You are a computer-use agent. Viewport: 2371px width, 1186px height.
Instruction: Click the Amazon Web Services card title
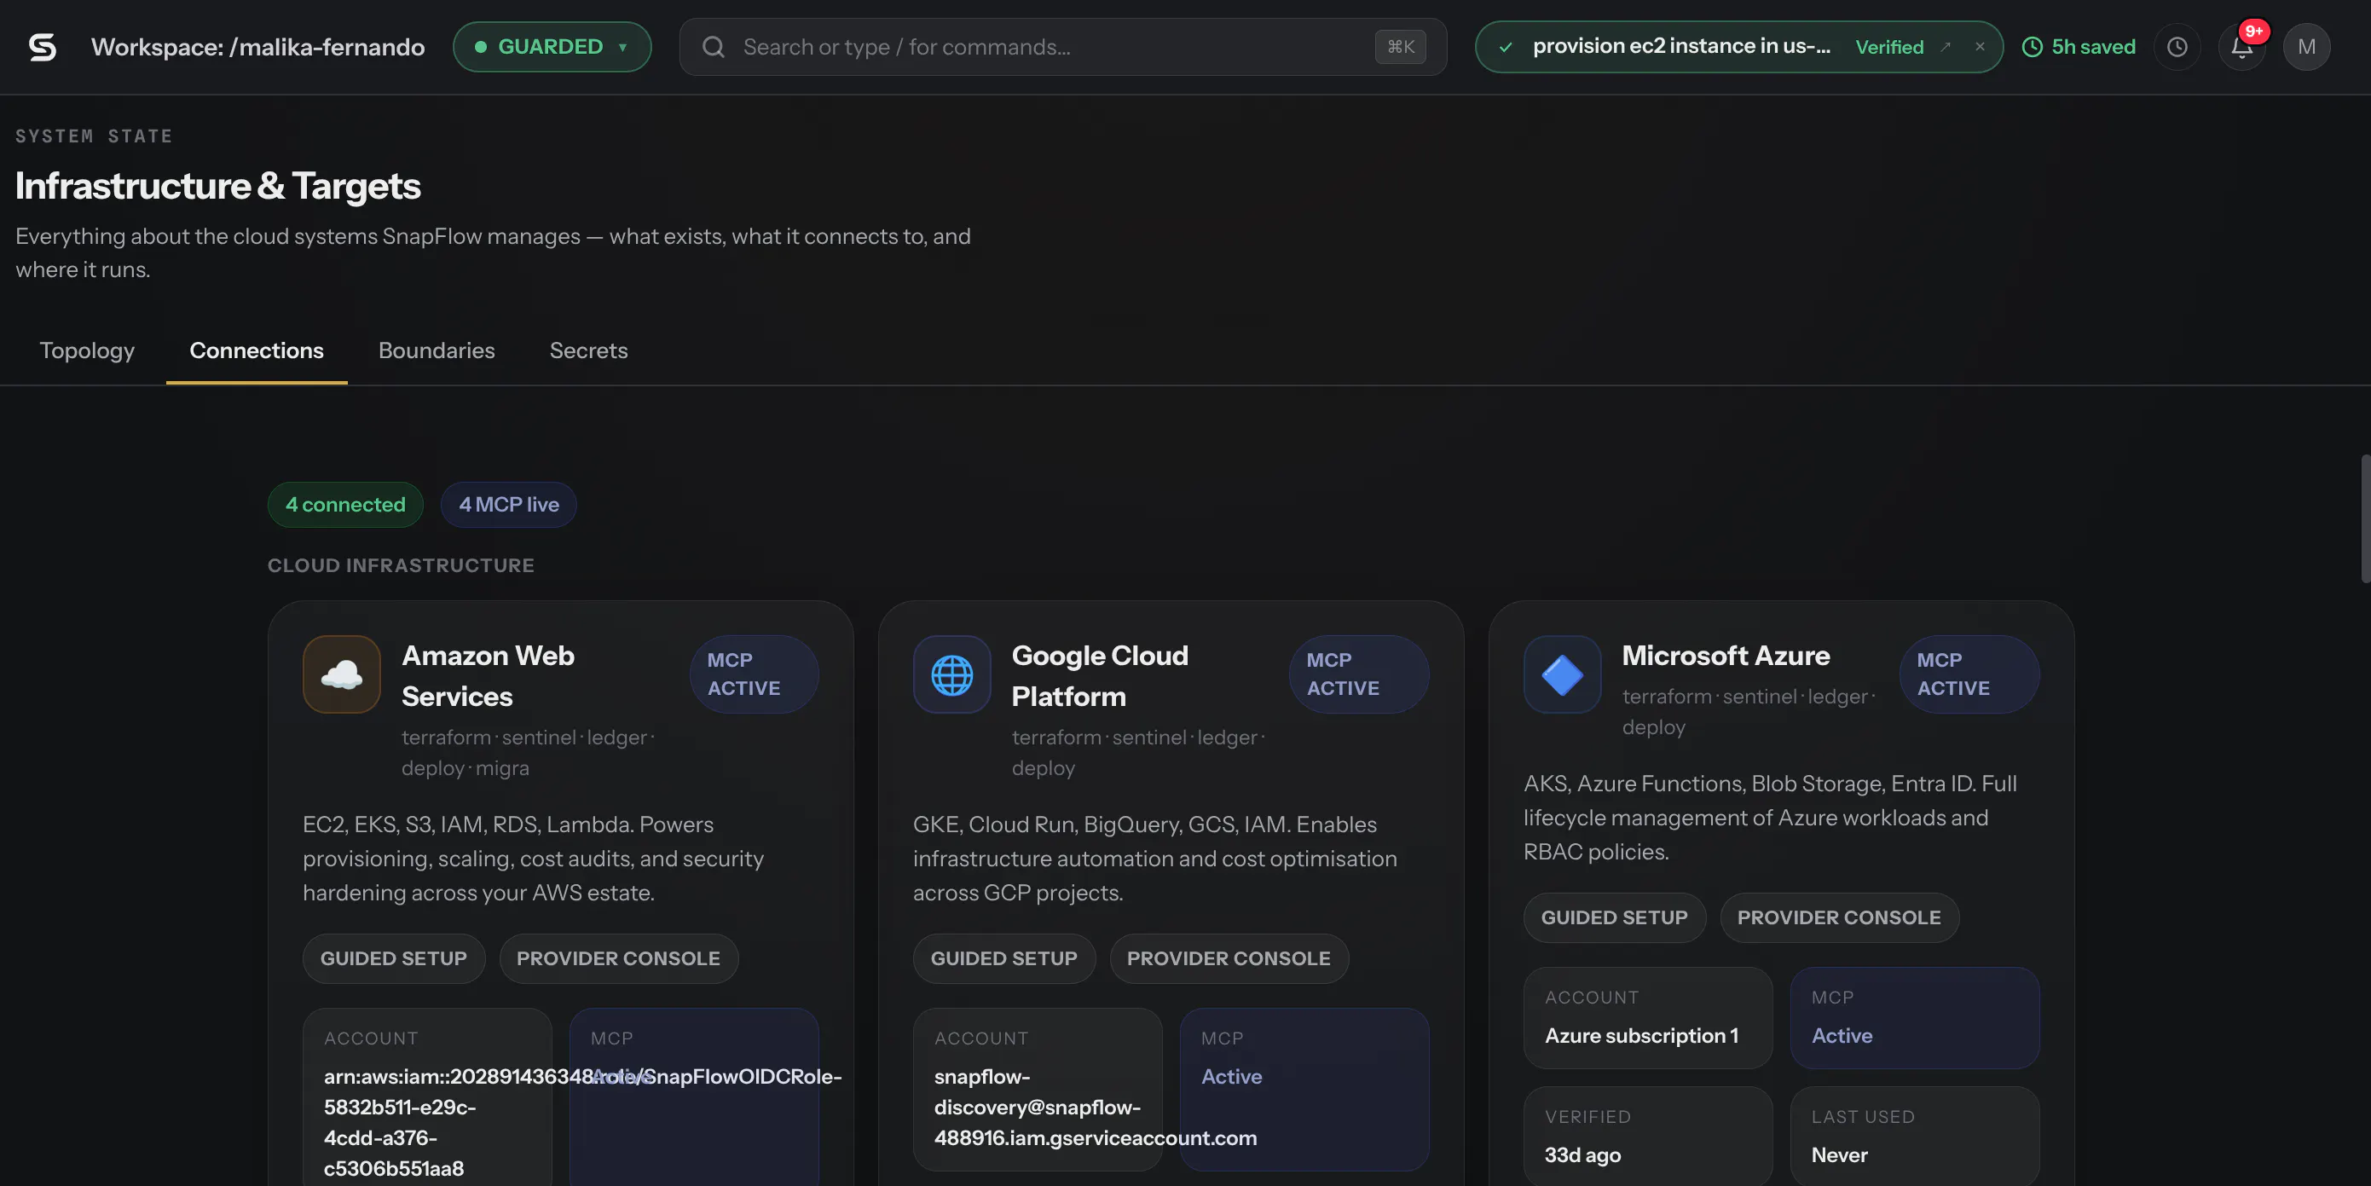pyautogui.click(x=488, y=676)
